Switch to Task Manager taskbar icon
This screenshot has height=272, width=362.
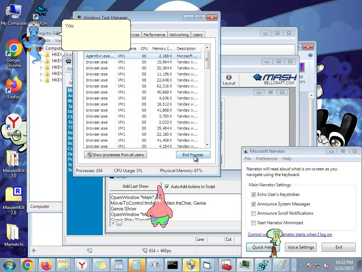(245, 265)
